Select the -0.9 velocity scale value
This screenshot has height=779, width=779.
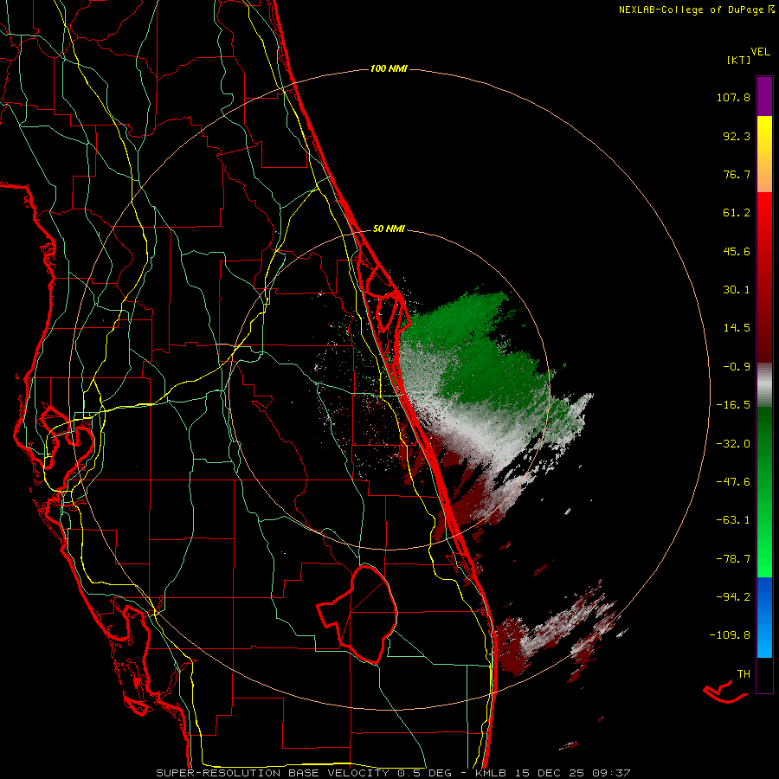pyautogui.click(x=737, y=367)
